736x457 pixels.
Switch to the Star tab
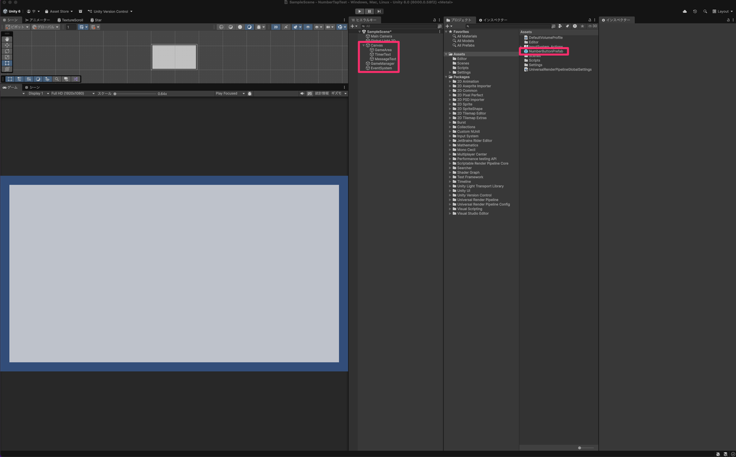coord(95,20)
